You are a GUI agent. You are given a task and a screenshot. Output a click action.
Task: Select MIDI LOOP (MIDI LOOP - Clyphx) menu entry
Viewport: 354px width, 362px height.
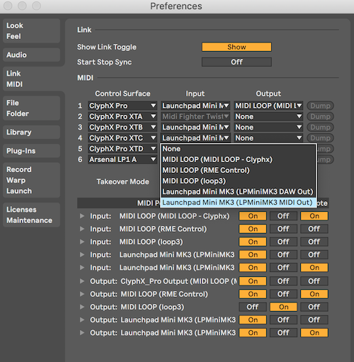click(239, 159)
